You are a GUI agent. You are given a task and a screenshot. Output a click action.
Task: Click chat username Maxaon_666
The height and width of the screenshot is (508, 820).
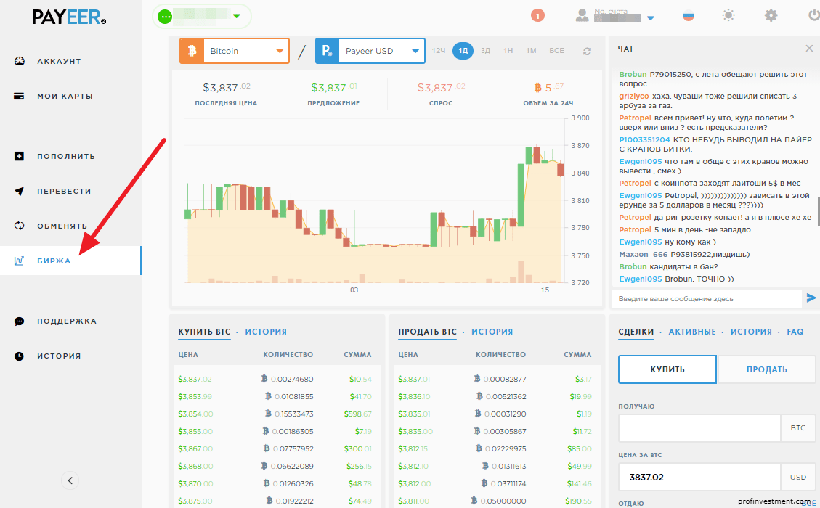(644, 255)
